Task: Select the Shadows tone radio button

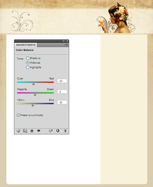Action: click(28, 58)
